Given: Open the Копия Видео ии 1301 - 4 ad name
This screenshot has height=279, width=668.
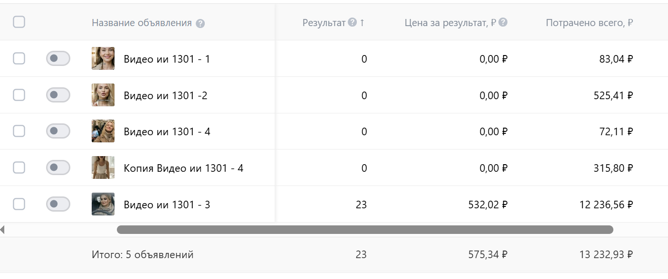Looking at the screenshot, I should pyautogui.click(x=183, y=168).
